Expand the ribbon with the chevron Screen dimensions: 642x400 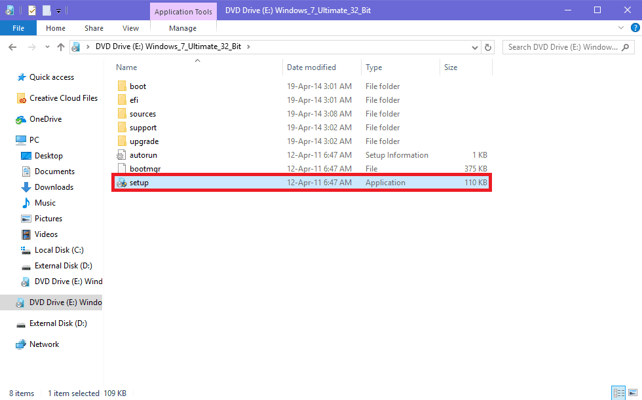click(621, 27)
